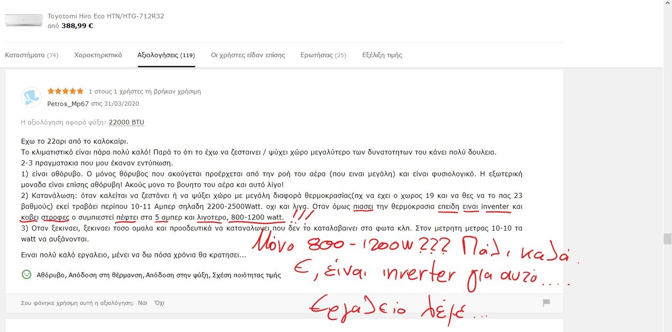Open the Οι χρήστες είδαν επίσης tab
The width and height of the screenshot is (672, 332).
pyautogui.click(x=248, y=55)
